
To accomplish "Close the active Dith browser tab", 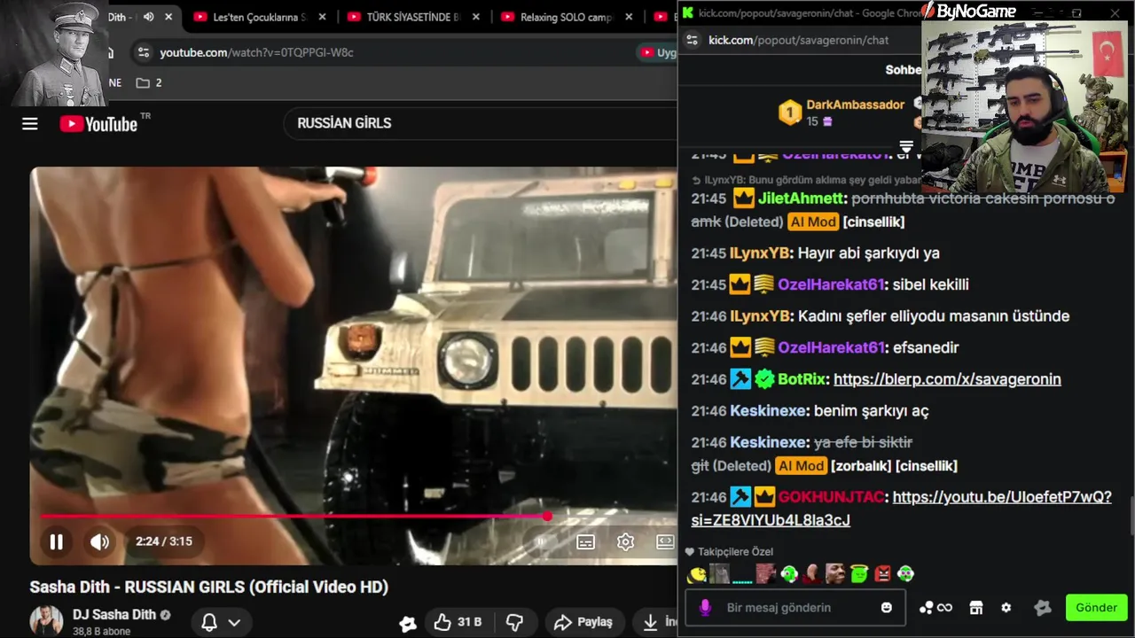I will pos(168,17).
